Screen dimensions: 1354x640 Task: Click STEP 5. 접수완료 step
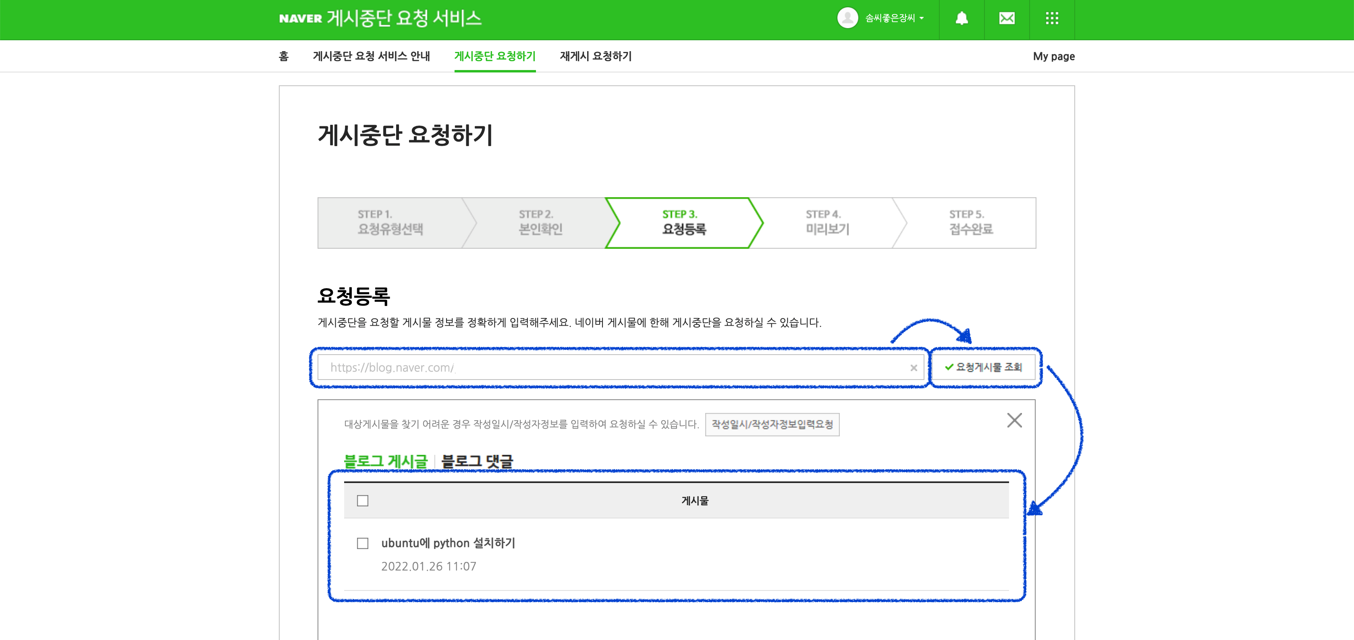pos(971,223)
